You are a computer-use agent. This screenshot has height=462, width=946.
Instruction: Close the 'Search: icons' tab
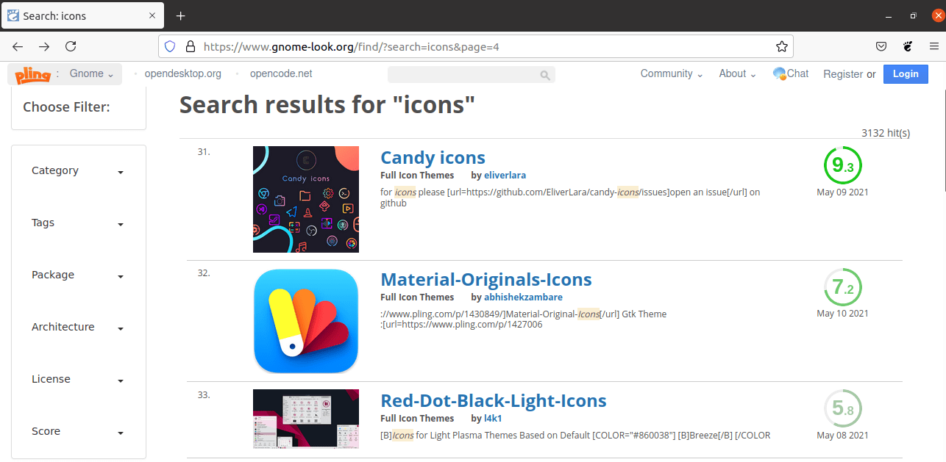152,15
